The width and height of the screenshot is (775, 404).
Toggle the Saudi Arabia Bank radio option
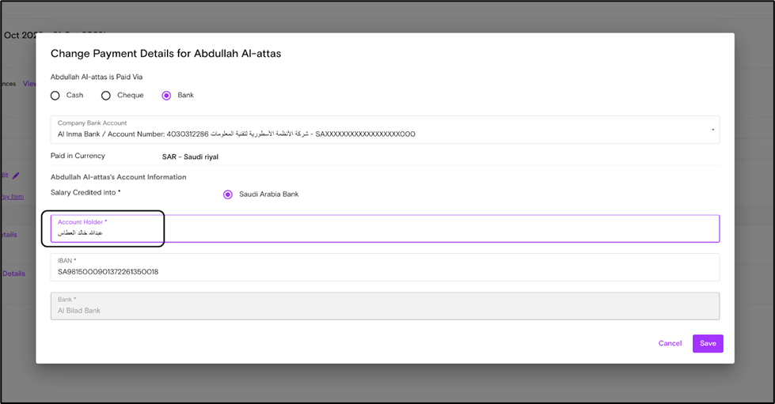[x=228, y=194]
